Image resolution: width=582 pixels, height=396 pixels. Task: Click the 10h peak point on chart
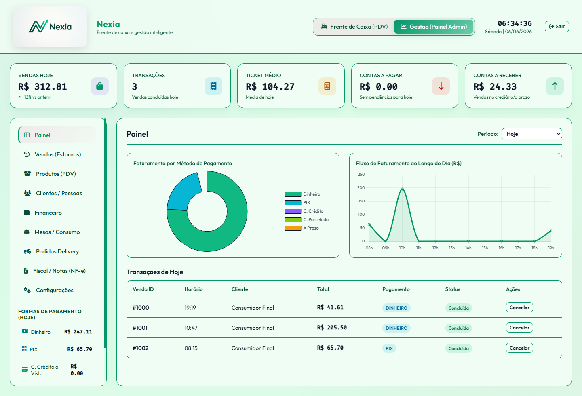click(x=402, y=189)
